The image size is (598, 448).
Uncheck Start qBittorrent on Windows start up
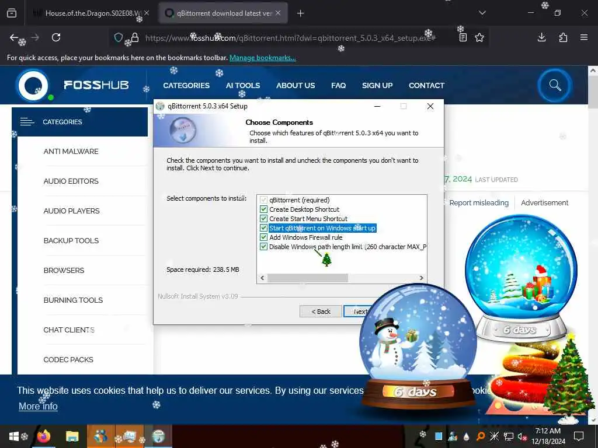pos(263,228)
